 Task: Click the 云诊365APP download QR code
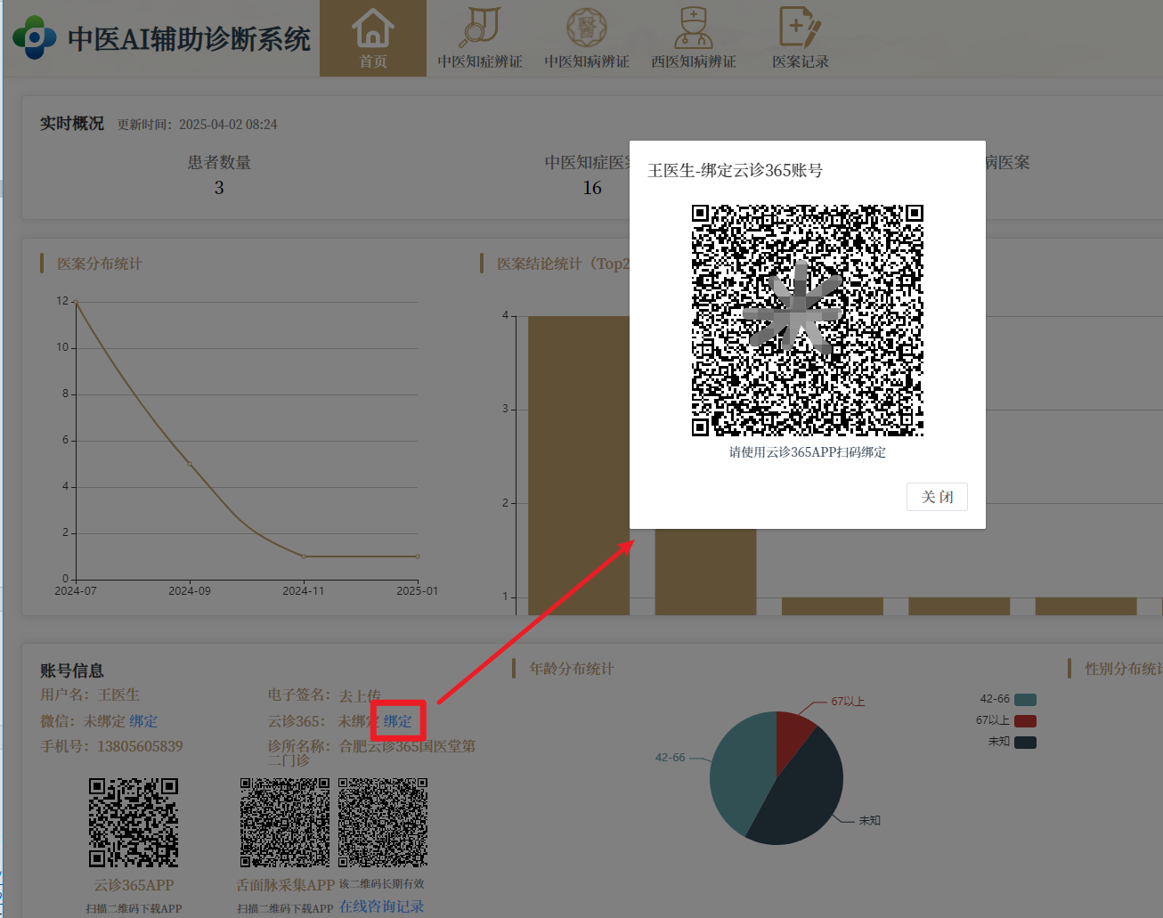[x=134, y=823]
